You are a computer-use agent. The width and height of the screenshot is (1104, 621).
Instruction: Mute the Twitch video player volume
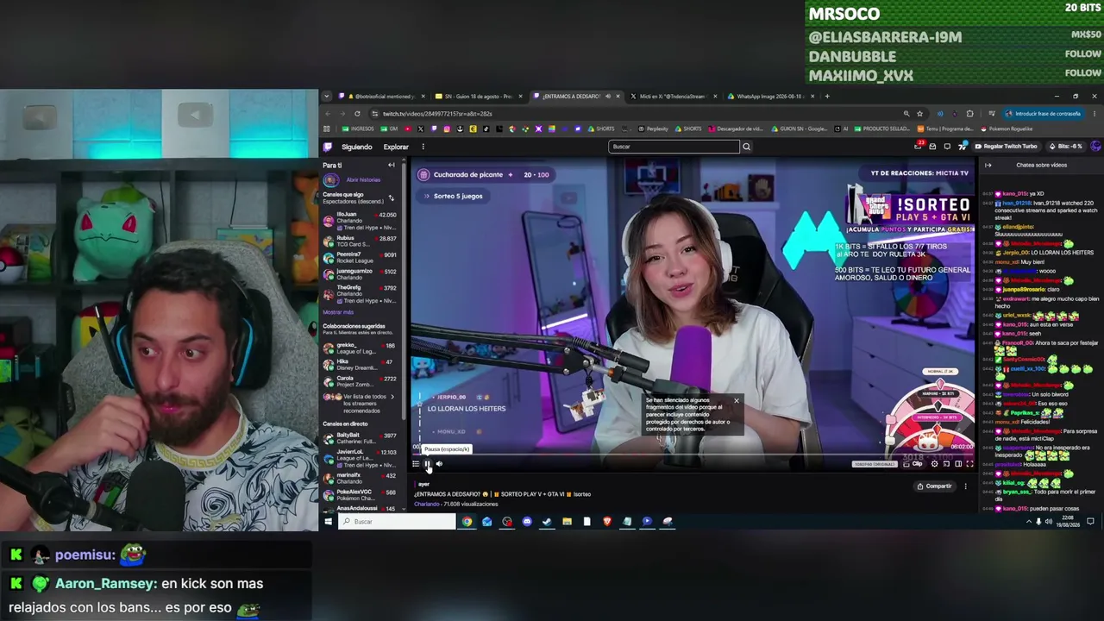(x=439, y=464)
